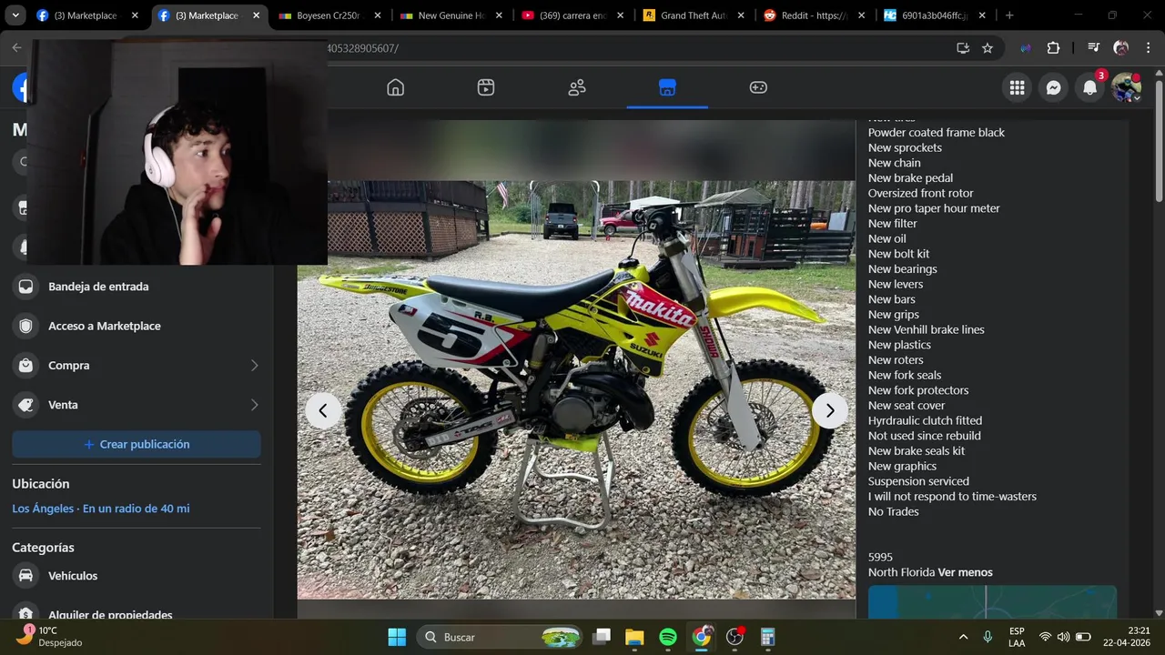Screen dimensions: 1165x655
Task: Select text "No Trades"
Action: pos(894,511)
